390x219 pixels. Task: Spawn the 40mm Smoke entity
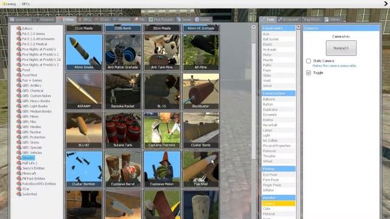pyautogui.click(x=84, y=52)
